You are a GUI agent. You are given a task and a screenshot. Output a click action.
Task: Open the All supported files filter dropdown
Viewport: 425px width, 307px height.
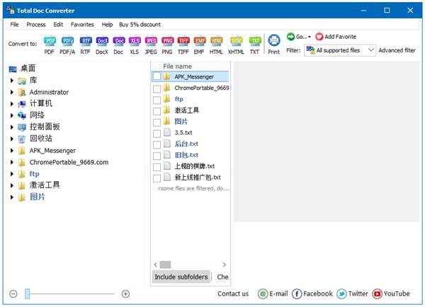coord(340,50)
